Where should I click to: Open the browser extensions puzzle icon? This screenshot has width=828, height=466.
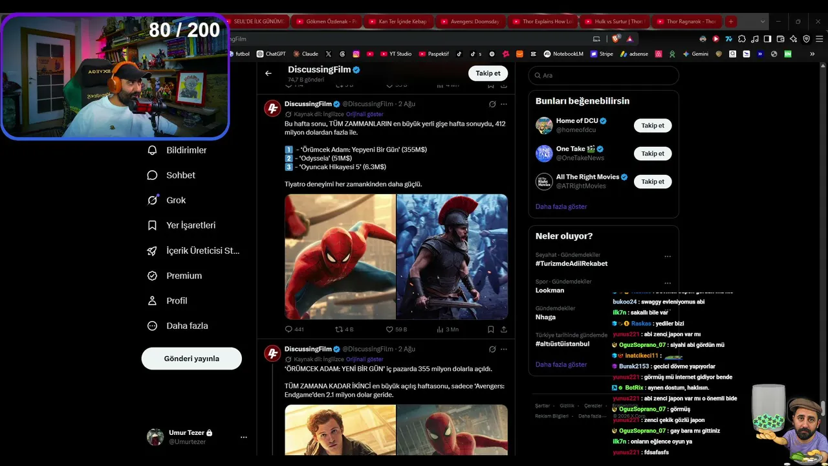click(742, 39)
